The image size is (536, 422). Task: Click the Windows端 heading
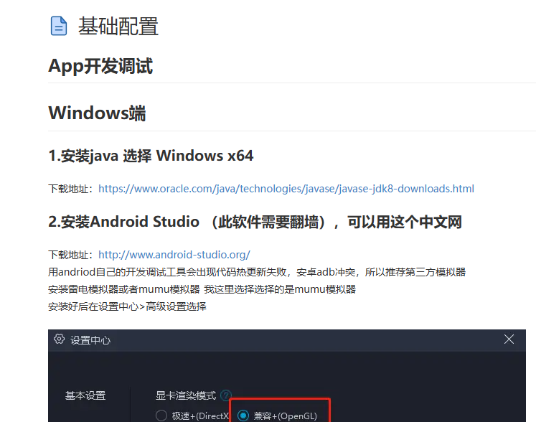pyautogui.click(x=97, y=113)
